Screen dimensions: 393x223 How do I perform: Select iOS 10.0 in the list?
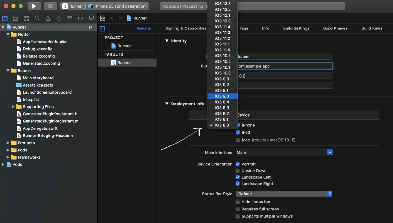pos(223,73)
